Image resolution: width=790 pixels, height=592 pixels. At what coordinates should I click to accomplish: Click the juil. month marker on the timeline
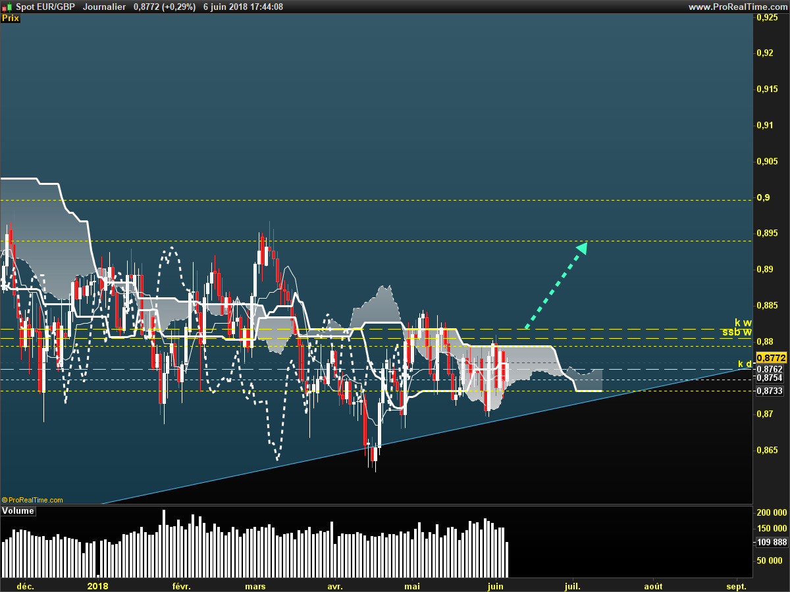pyautogui.click(x=573, y=585)
